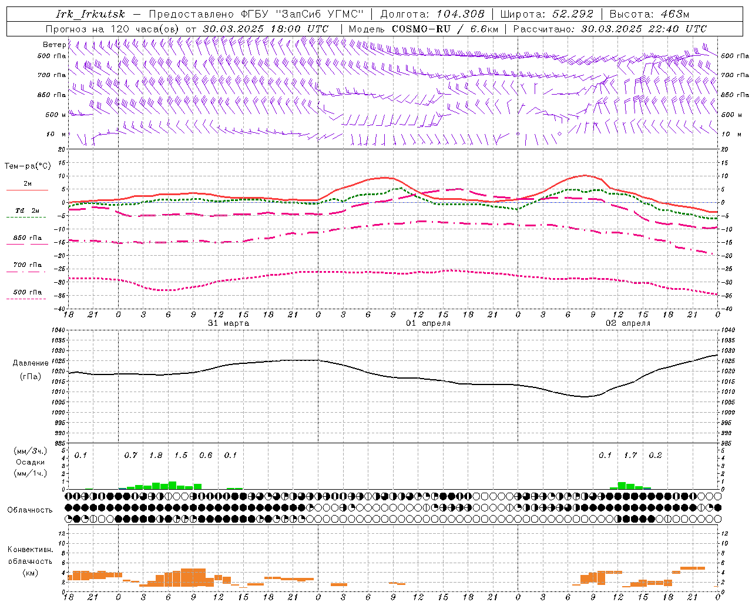Click the Давление pressure panel label
The image size is (752, 602).
click(31, 363)
